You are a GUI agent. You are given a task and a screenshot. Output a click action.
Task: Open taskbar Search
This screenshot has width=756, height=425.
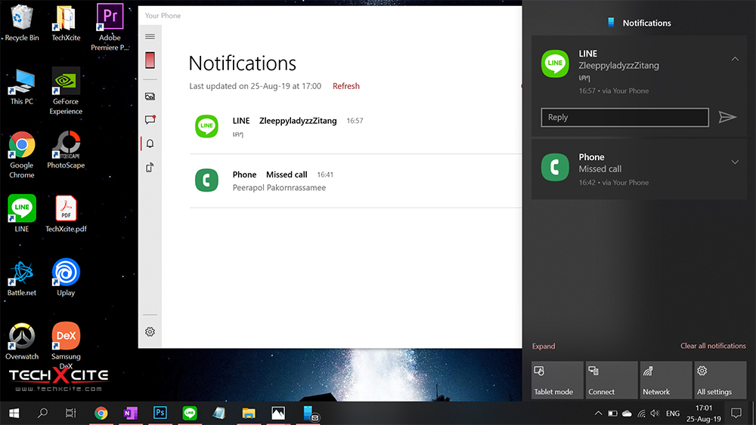(x=42, y=413)
